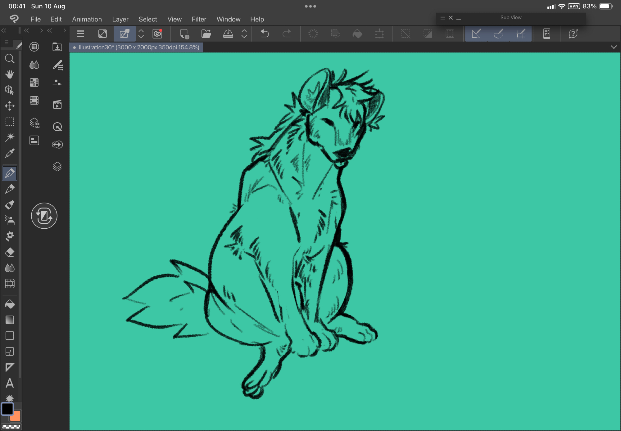Expand the tool palette left double-chevron

[x=4, y=30]
